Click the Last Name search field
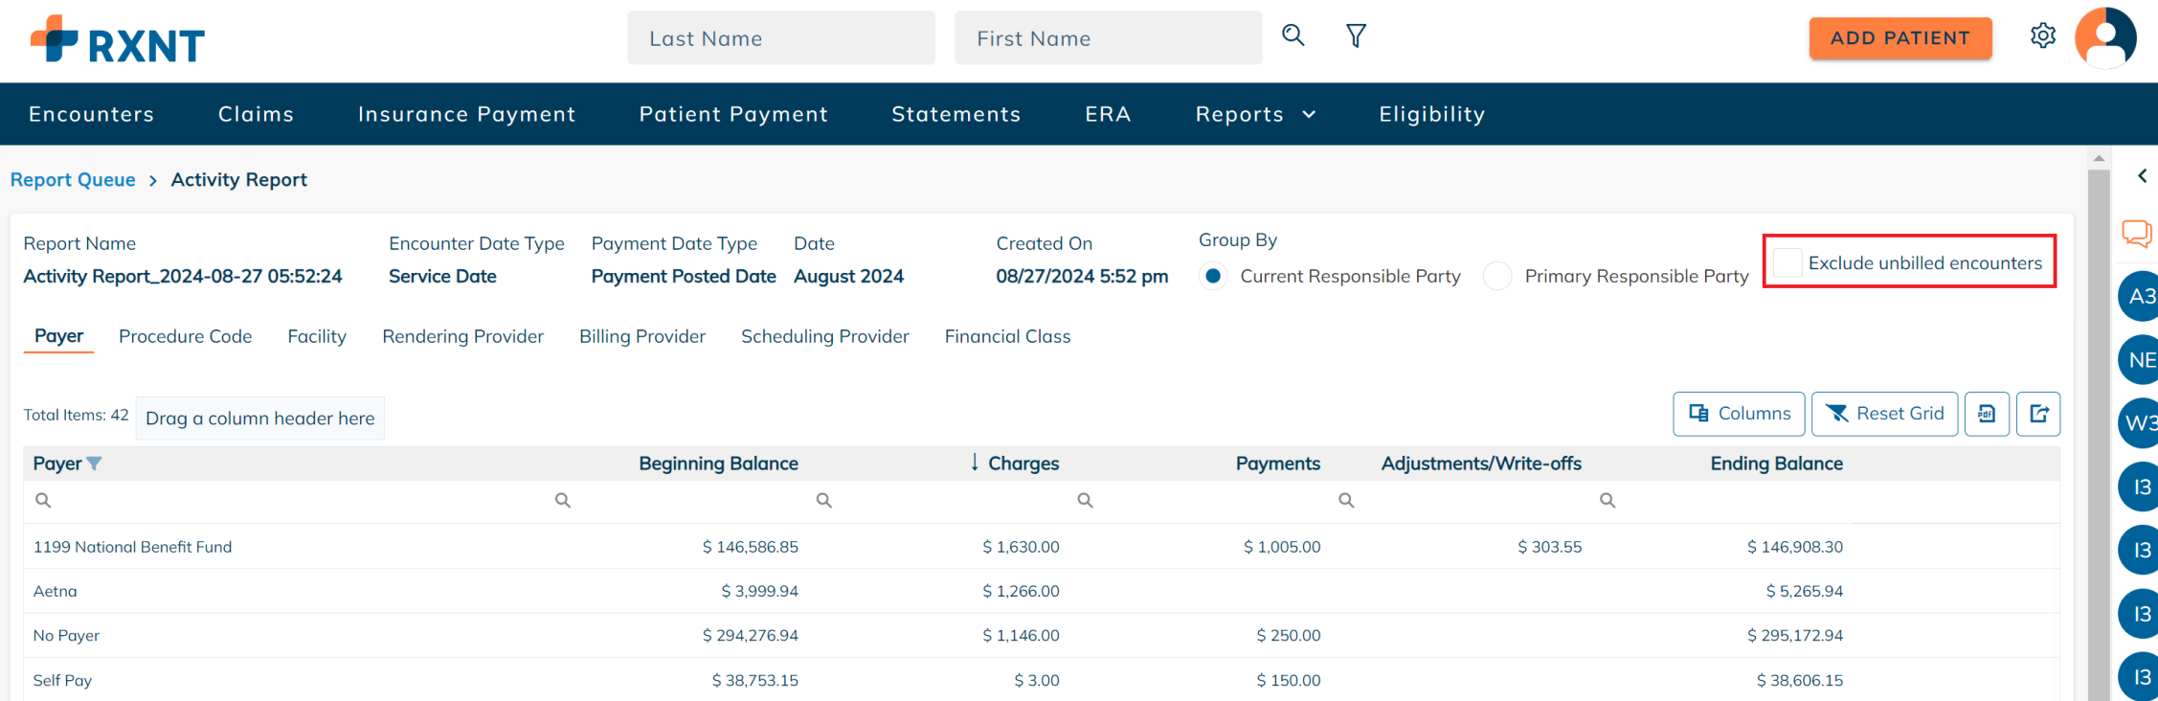Viewport: 2158px width, 701px height. click(x=780, y=38)
